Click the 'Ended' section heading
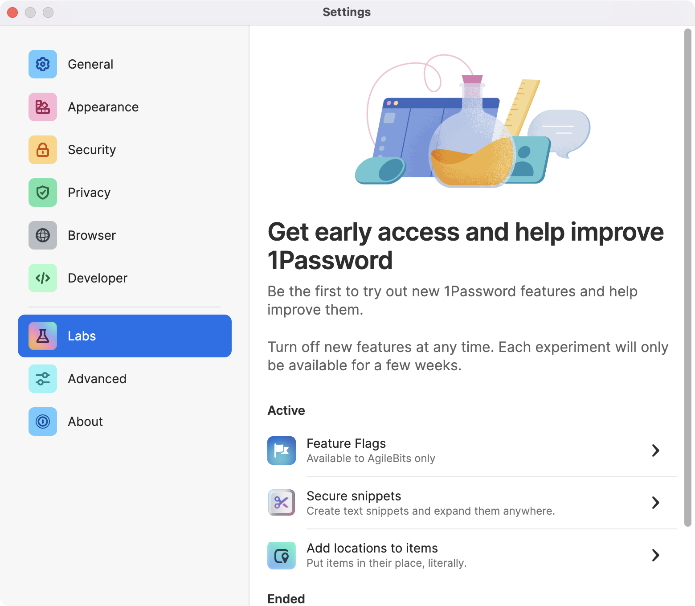Viewport: 695px width, 606px height. pos(286,599)
